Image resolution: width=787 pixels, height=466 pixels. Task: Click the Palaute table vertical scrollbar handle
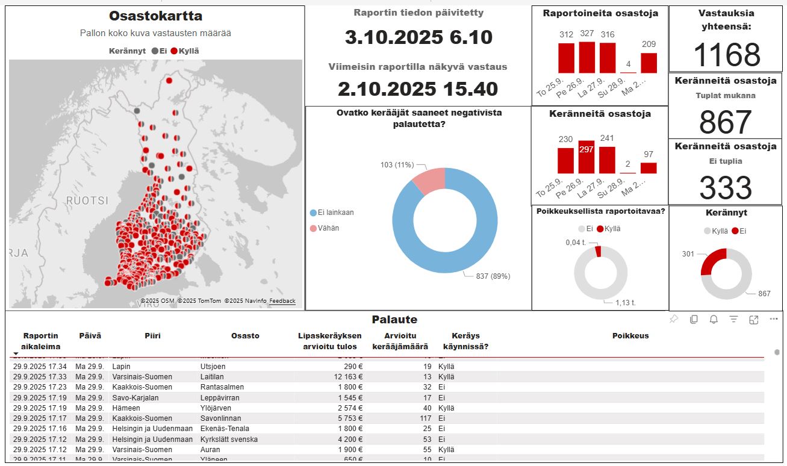tap(777, 352)
